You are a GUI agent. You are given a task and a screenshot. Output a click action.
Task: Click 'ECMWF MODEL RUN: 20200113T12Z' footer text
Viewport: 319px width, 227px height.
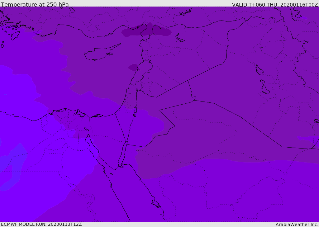pos(41,224)
